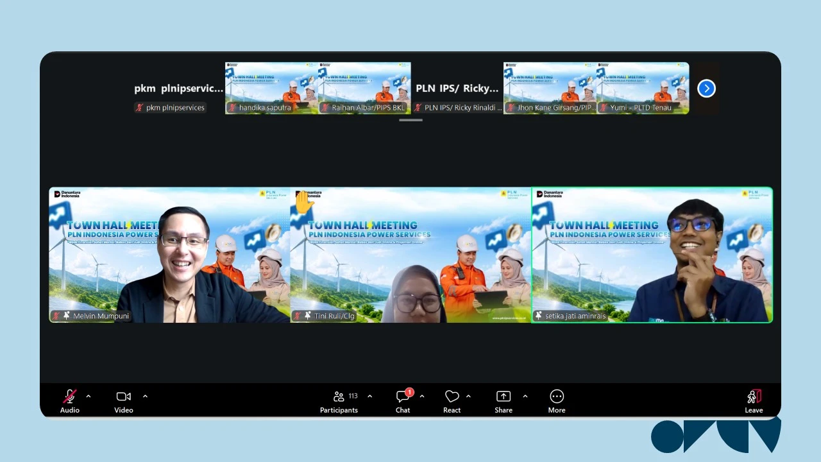Click setika jati aminrais video tile

pyautogui.click(x=652, y=255)
